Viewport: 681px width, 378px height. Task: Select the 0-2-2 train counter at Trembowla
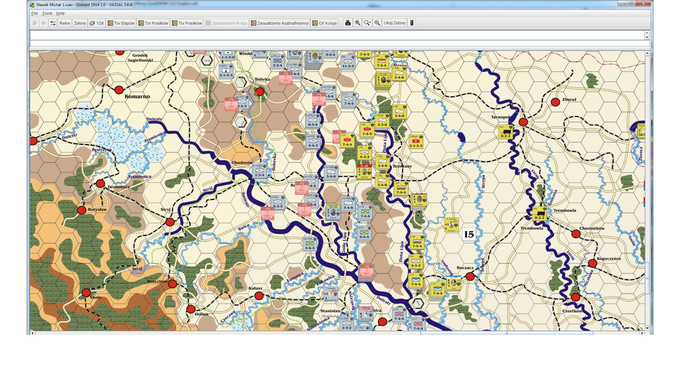(539, 214)
